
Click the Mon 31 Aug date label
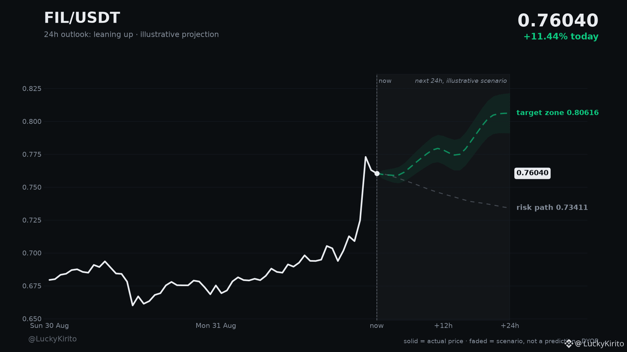216,326
